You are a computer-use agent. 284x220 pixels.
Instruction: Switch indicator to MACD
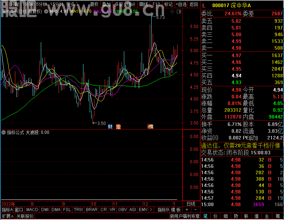tap(32, 210)
